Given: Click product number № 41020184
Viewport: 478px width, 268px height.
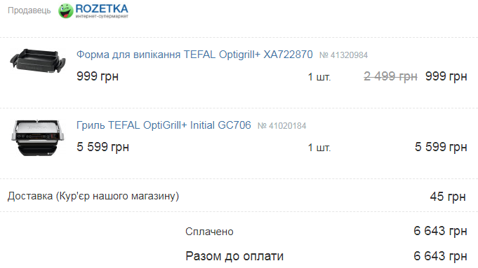Looking at the screenshot, I should (282, 126).
